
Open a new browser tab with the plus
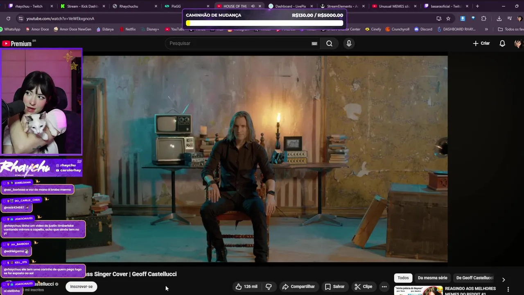coord(477,6)
